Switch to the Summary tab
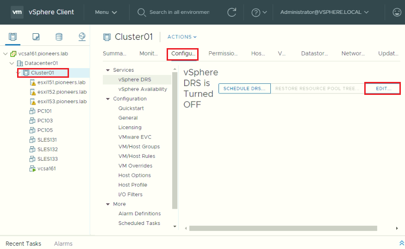The image size is (405, 249). click(114, 54)
